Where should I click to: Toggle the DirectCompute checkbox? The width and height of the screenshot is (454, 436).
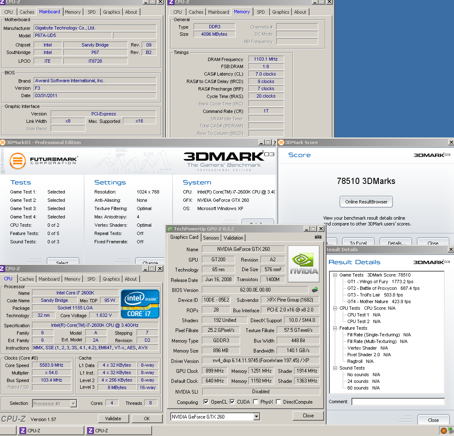click(x=278, y=402)
